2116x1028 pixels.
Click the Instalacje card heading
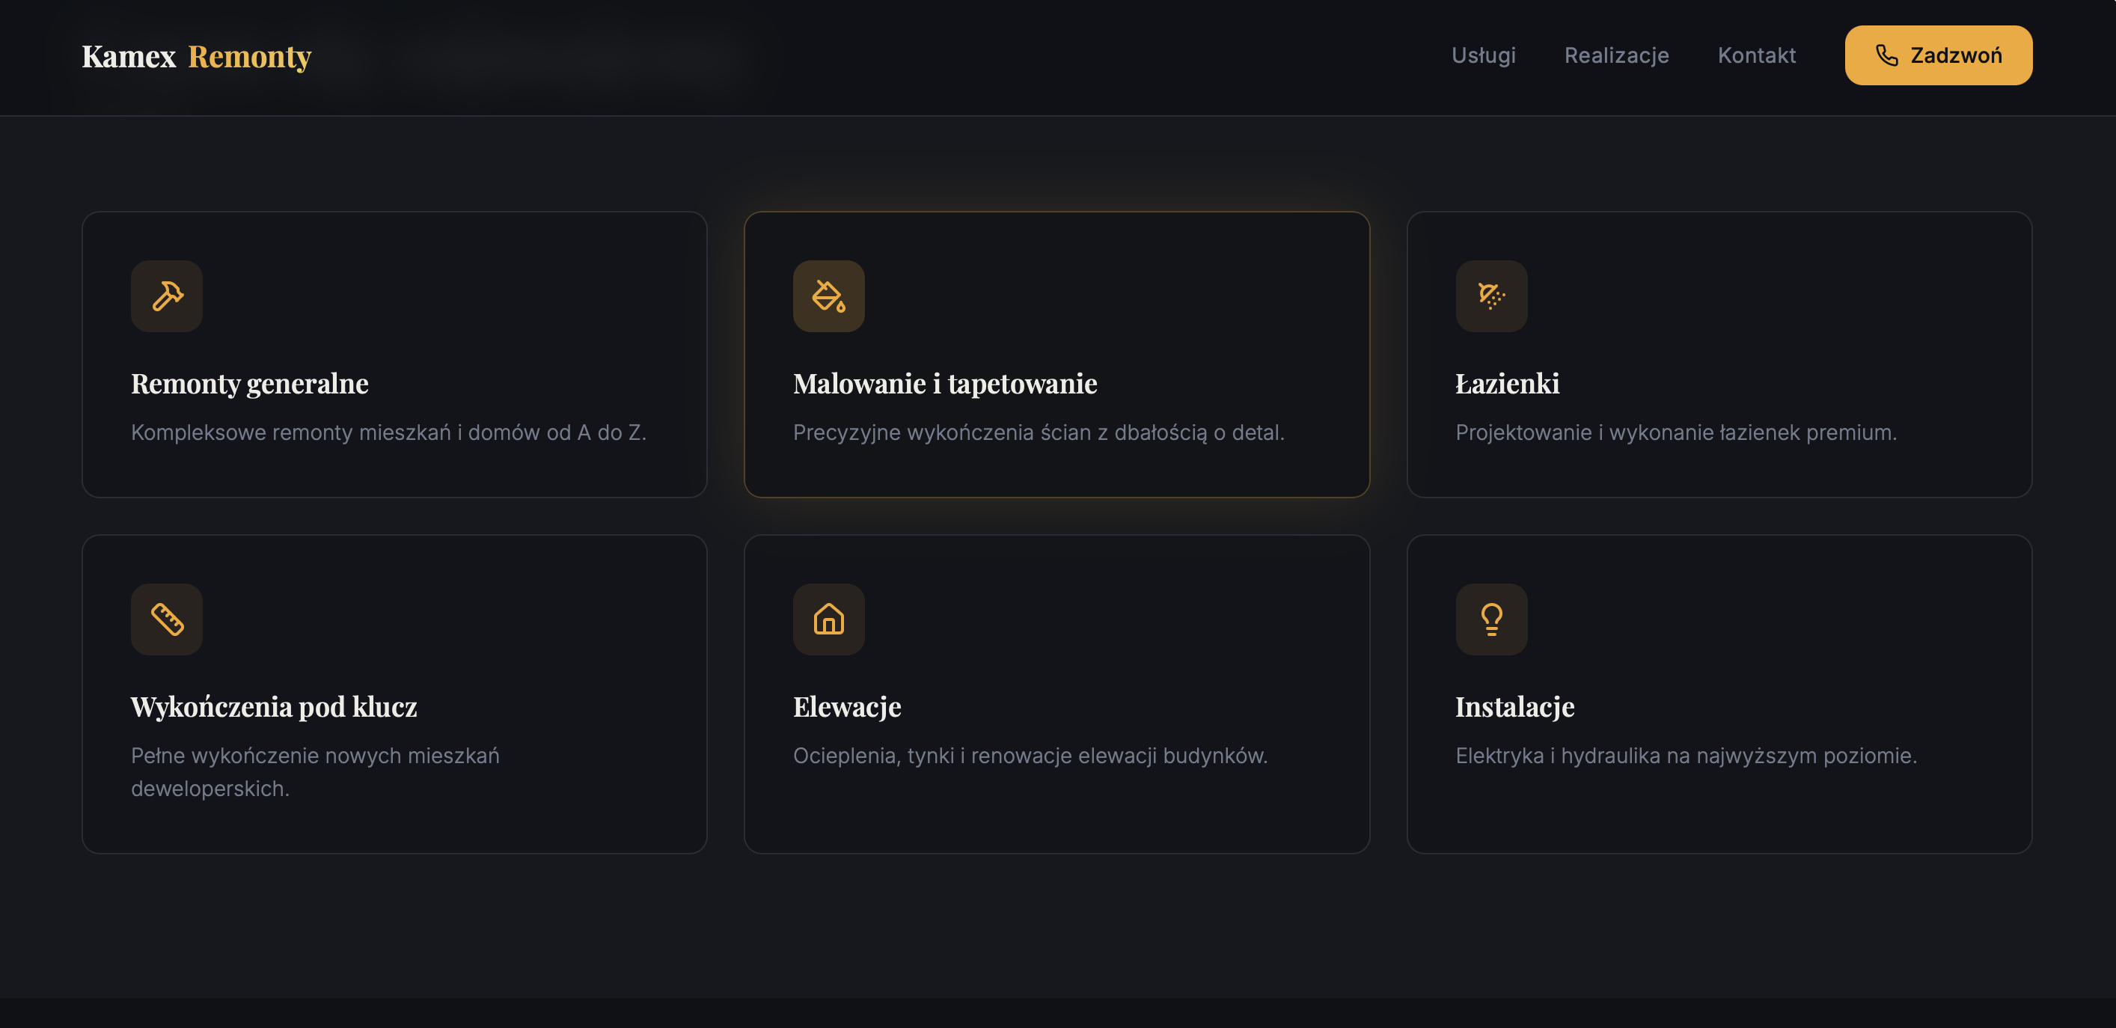(x=1514, y=707)
